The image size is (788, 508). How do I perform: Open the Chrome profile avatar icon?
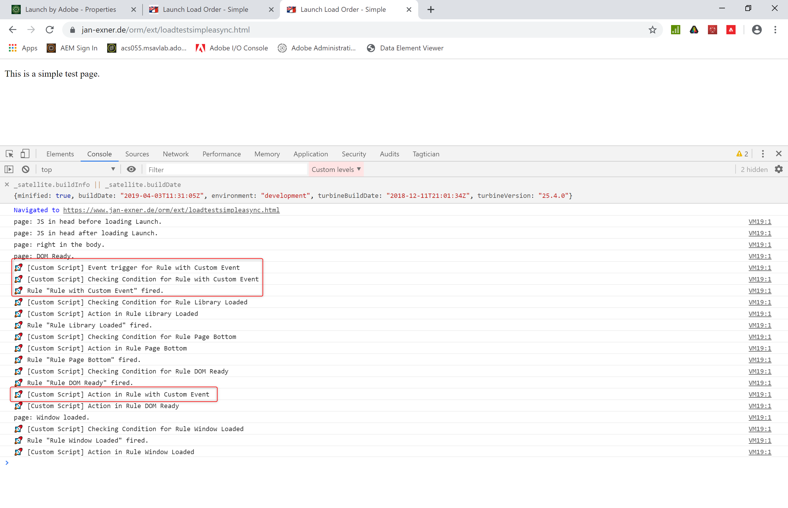click(756, 30)
